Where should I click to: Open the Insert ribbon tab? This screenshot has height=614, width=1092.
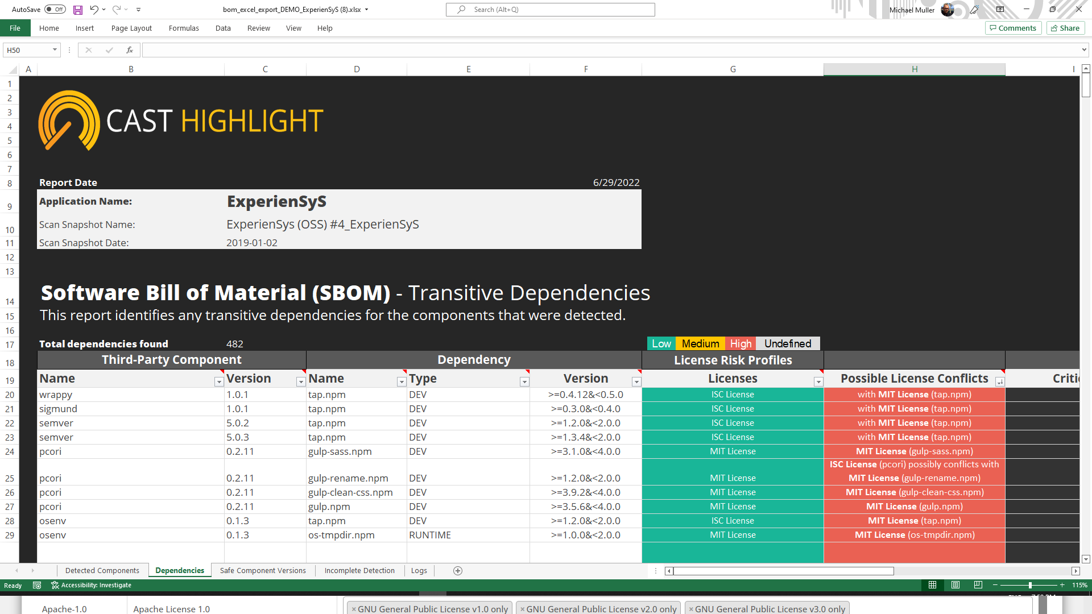[x=85, y=28]
